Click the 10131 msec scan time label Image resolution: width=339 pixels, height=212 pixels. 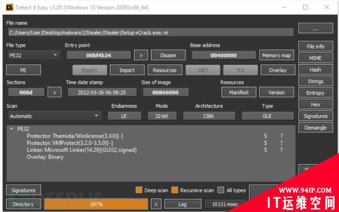(x=225, y=204)
